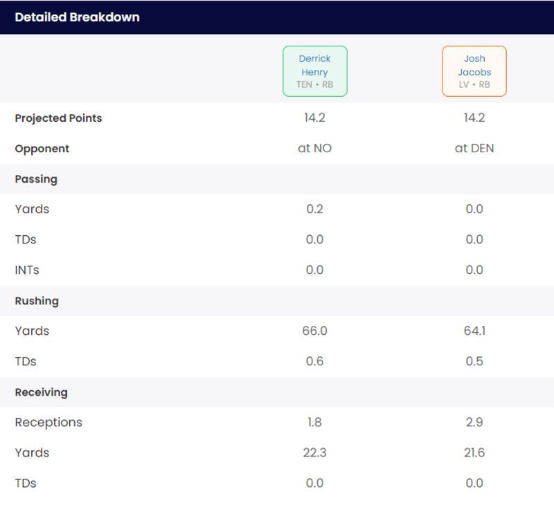554x514 pixels.
Task: Click Derrick Henry's 22.3 receiving yards
Action: pos(314,453)
